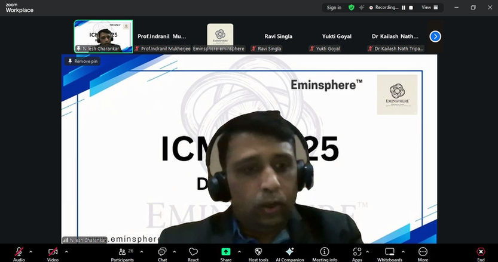Click the End meeting button
Screen dimensions: 498x262
pos(481,254)
